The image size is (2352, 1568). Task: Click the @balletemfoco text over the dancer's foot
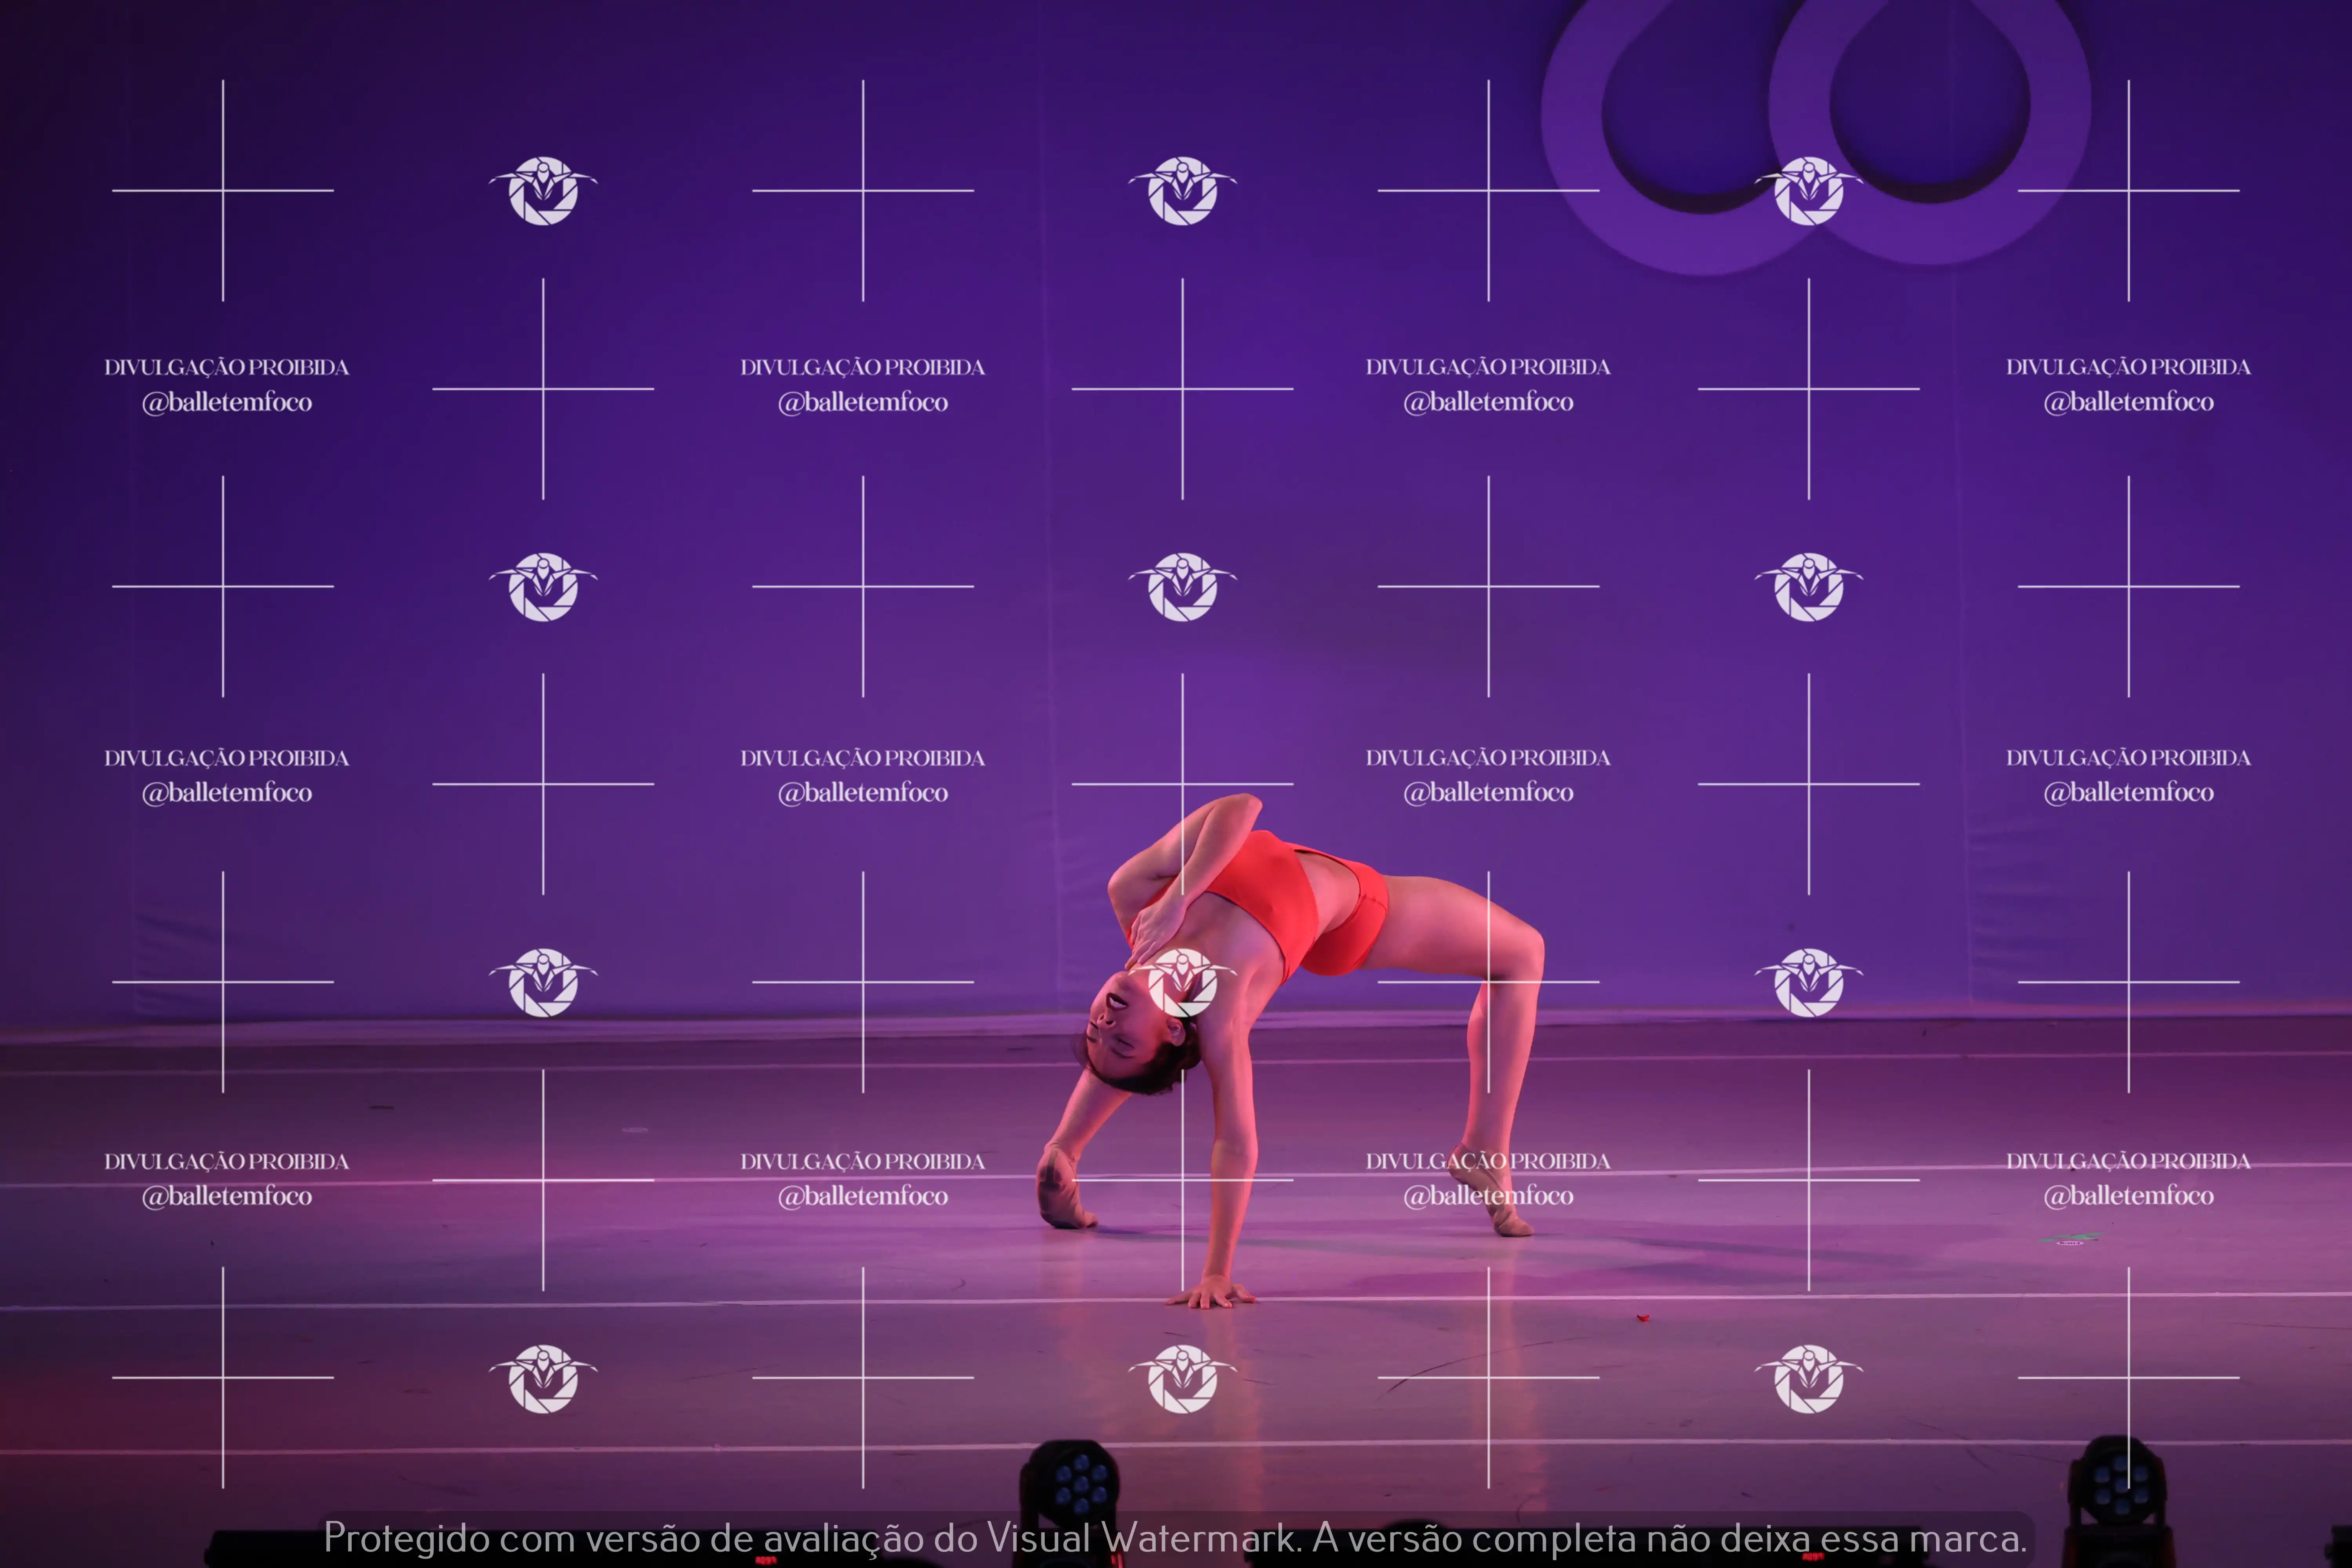click(x=1488, y=1196)
